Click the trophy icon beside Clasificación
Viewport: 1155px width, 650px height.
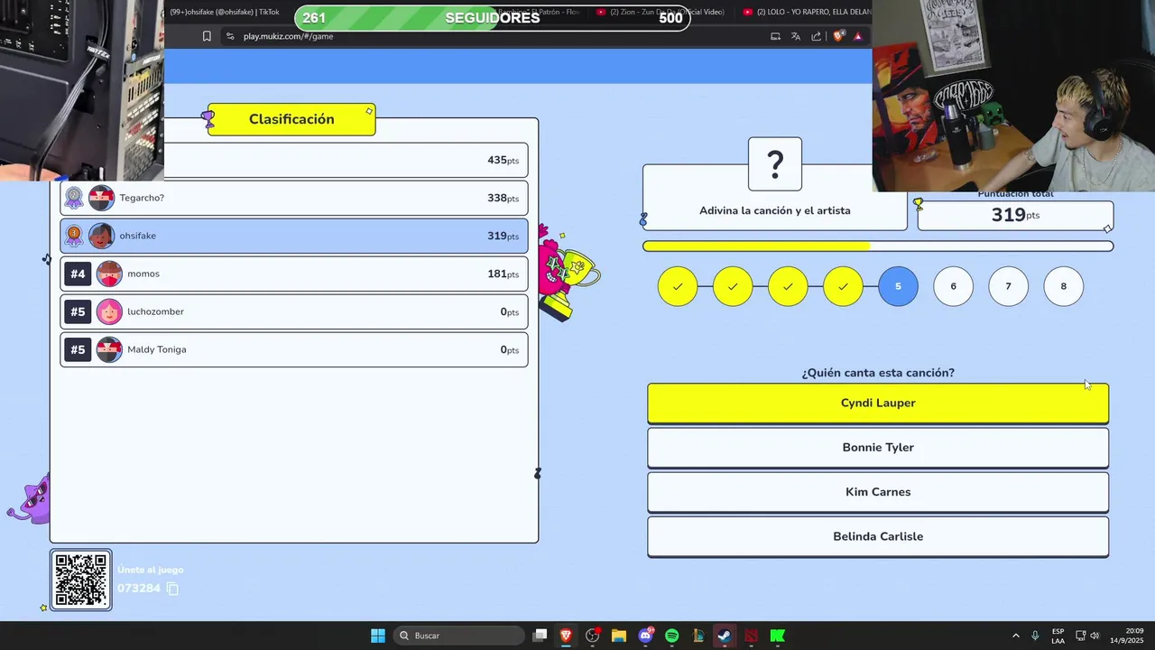[x=208, y=118]
